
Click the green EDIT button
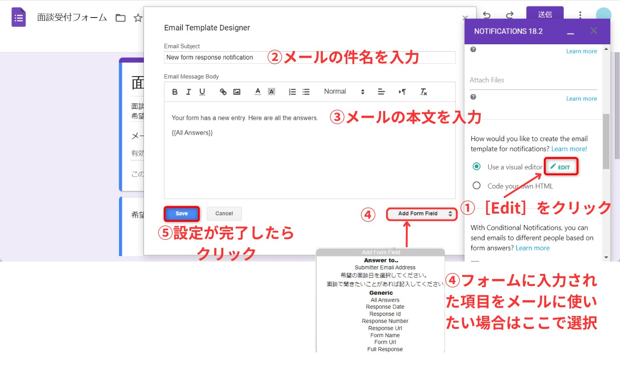(x=560, y=167)
